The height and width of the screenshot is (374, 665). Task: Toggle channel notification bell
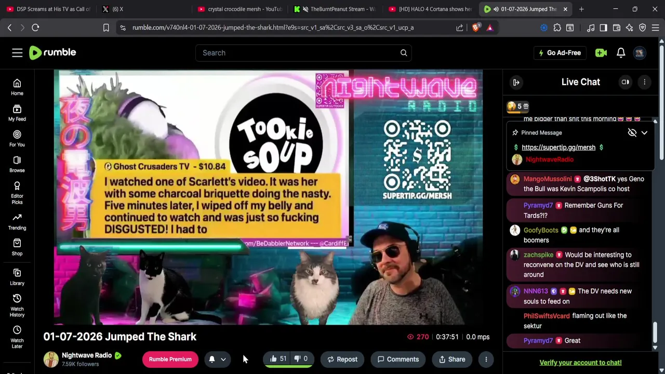point(212,359)
